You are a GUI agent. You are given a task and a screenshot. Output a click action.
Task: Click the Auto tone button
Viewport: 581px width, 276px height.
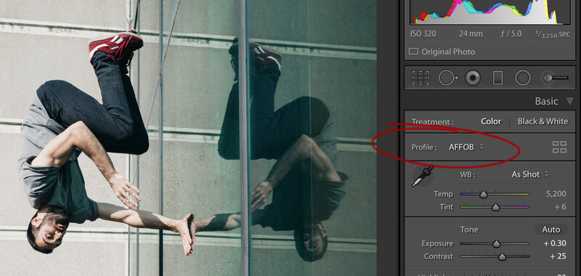pos(551,230)
